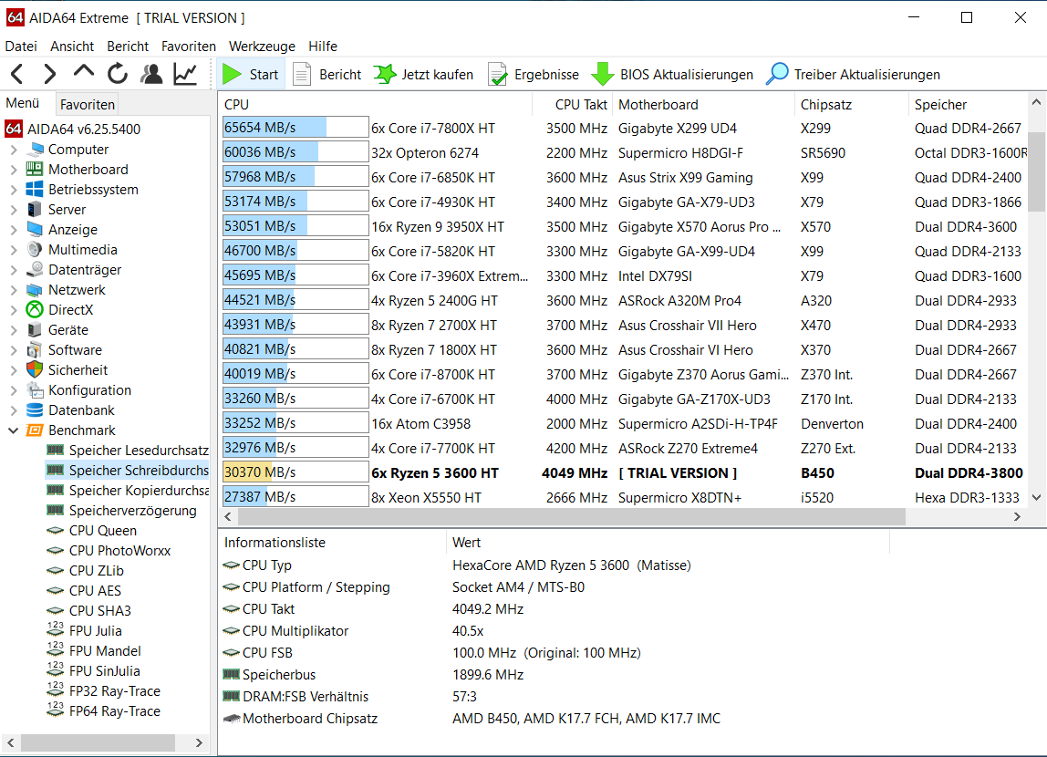Open the Datei menu
The width and height of the screenshot is (1047, 757).
pyautogui.click(x=21, y=47)
